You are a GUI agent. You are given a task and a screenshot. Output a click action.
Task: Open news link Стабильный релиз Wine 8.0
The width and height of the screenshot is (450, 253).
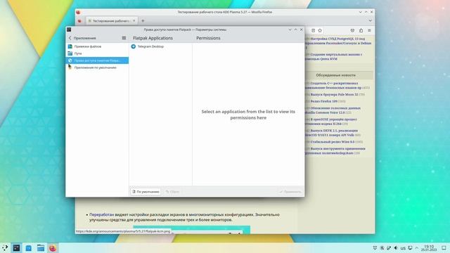[x=333, y=142]
